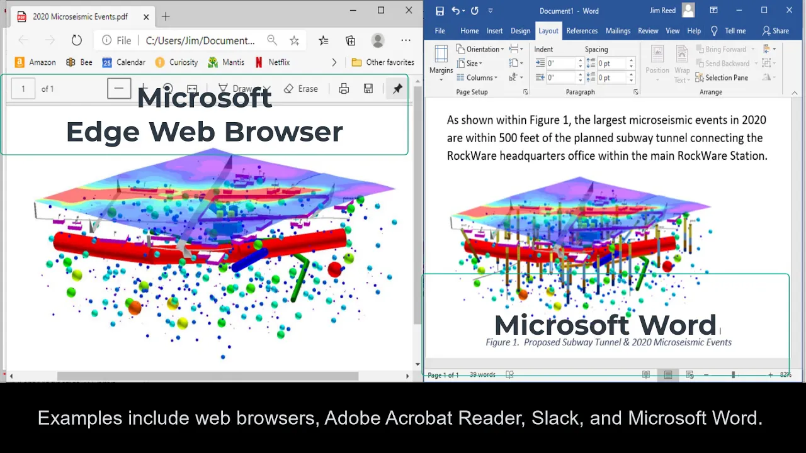The height and width of the screenshot is (453, 806).
Task: Expand the favorites bar overflow chevron
Action: [x=334, y=62]
